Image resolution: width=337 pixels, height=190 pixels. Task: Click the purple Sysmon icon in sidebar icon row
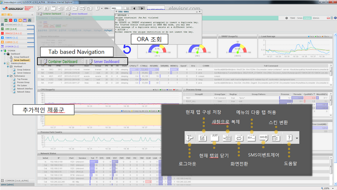tap(25, 20)
